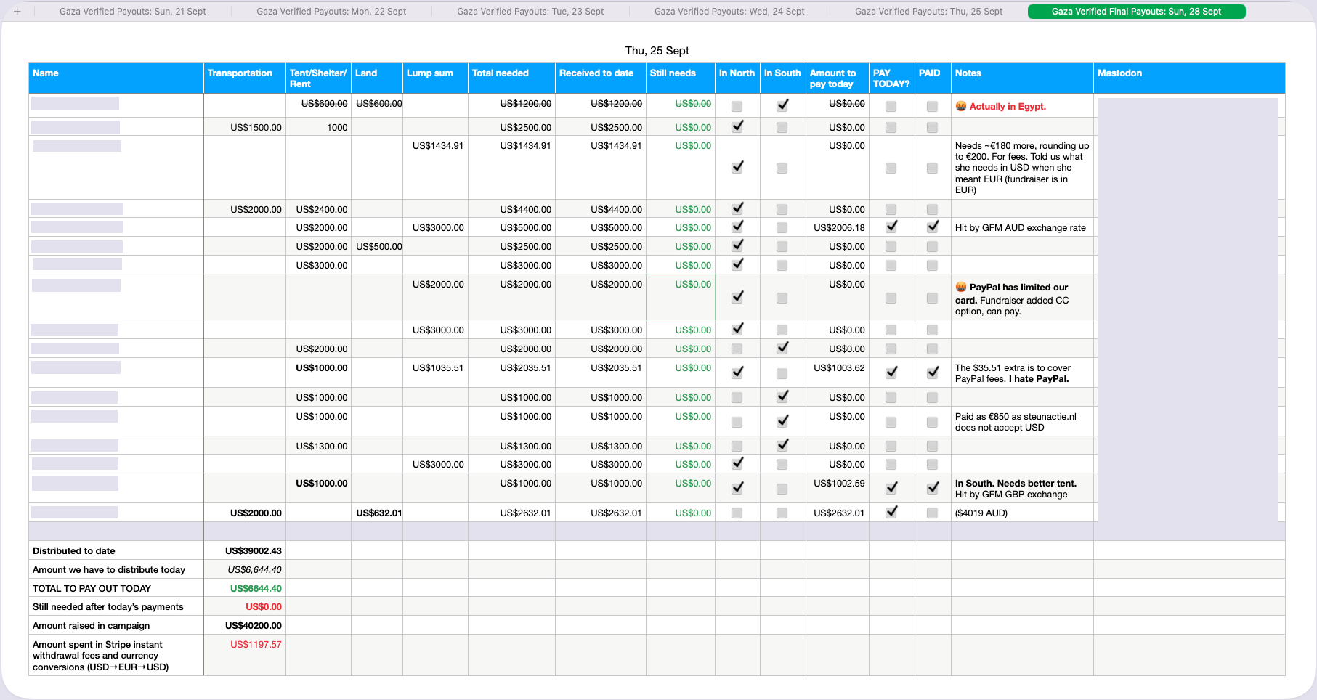Open the Final Payouts Sun, 28 Sept tab
This screenshot has width=1317, height=700.
pos(1136,12)
